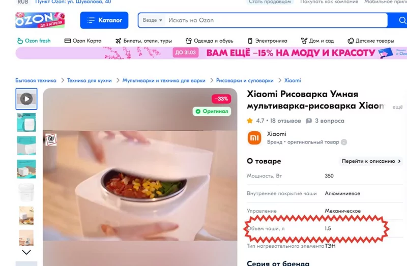Open the Электроника category
407x266 pixels.
pyautogui.click(x=268, y=41)
